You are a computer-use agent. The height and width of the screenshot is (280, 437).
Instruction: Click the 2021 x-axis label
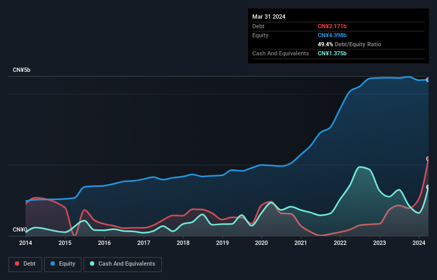(301, 243)
